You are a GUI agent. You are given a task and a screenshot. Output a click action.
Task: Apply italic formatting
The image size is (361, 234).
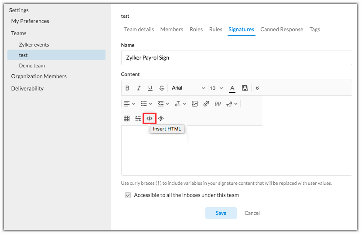pyautogui.click(x=139, y=88)
